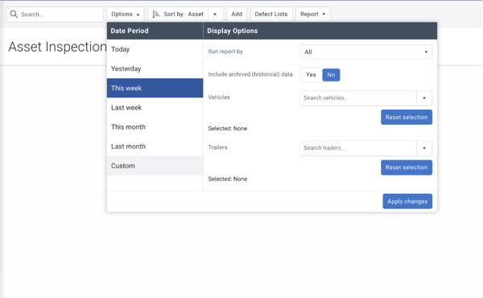This screenshot has height=298, width=483.
Task: Focus the Search text field
Action: [x=55, y=14]
